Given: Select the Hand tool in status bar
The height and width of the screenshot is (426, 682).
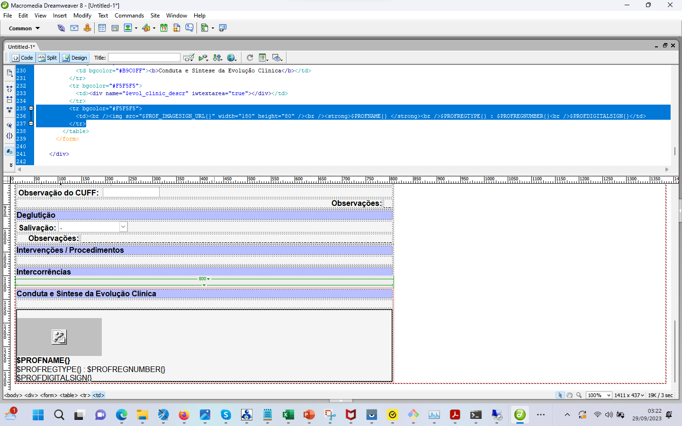Looking at the screenshot, I should 570,395.
